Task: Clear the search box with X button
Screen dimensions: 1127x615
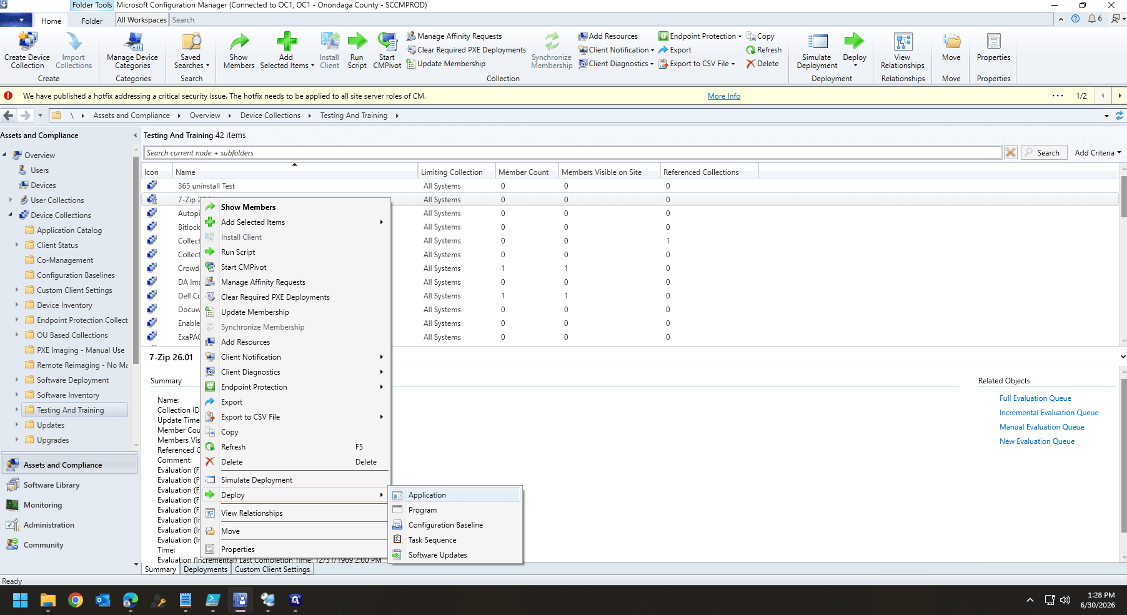Action: (x=1010, y=153)
